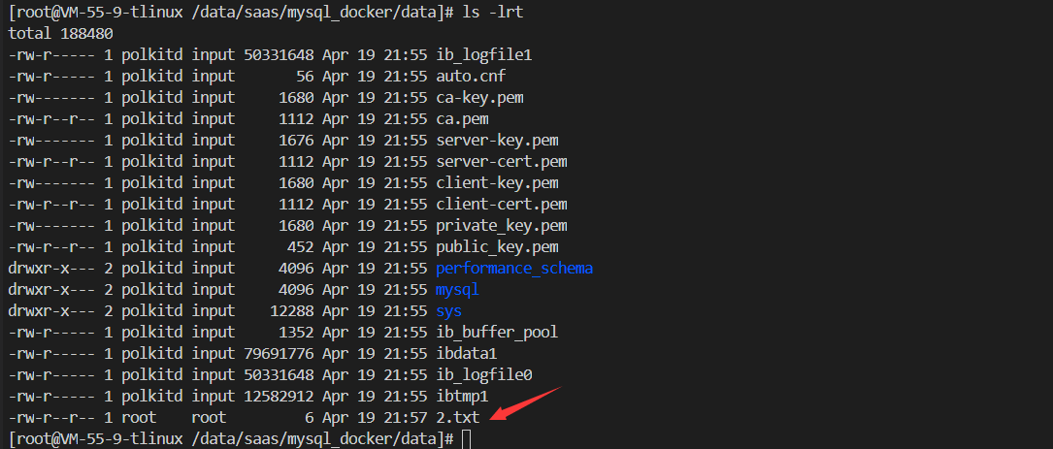Image resolution: width=1053 pixels, height=449 pixels.
Task: Click the performance_schema directory name
Action: [x=513, y=269]
